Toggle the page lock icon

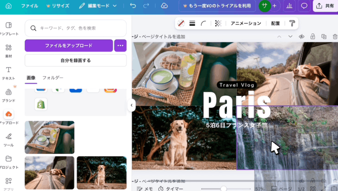313,37
